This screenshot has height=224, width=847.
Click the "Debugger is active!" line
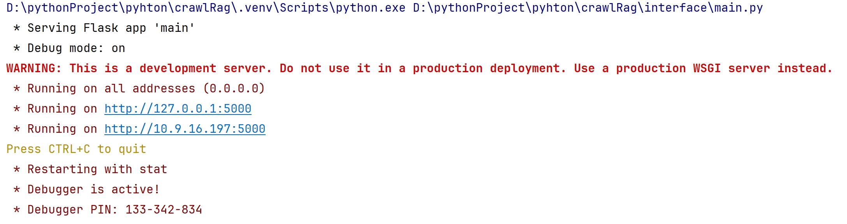tap(93, 189)
